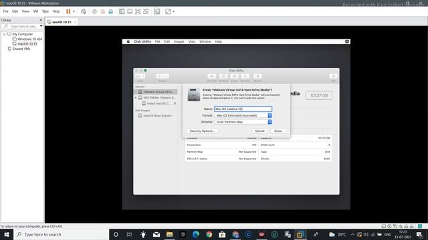Open Task View in taskbar
This screenshot has width=428, height=240.
(x=129, y=234)
